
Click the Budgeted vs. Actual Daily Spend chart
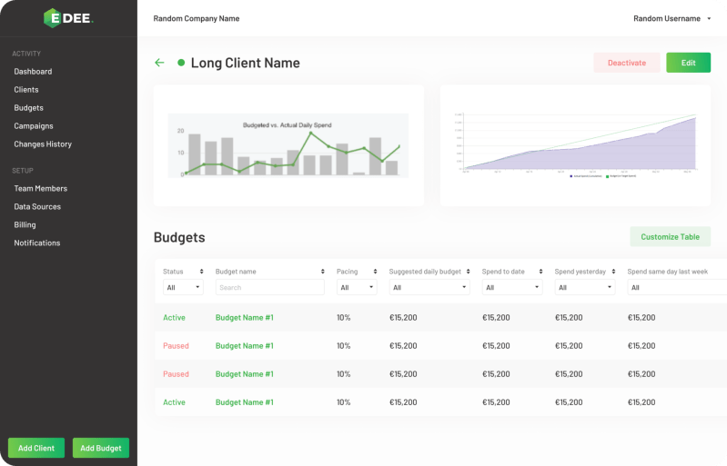pyautogui.click(x=288, y=145)
